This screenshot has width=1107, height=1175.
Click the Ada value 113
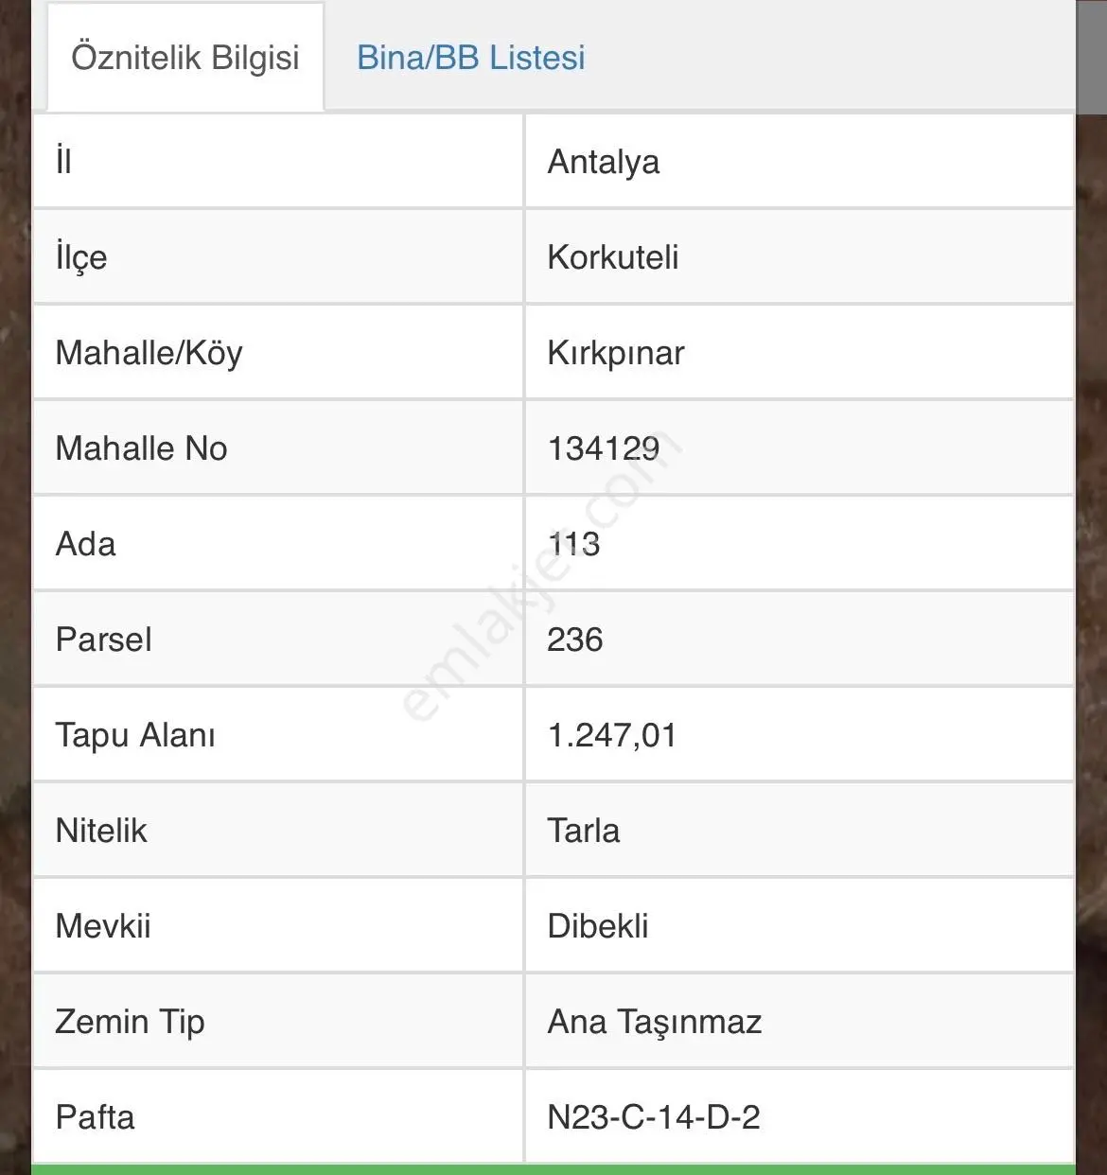[x=573, y=544]
